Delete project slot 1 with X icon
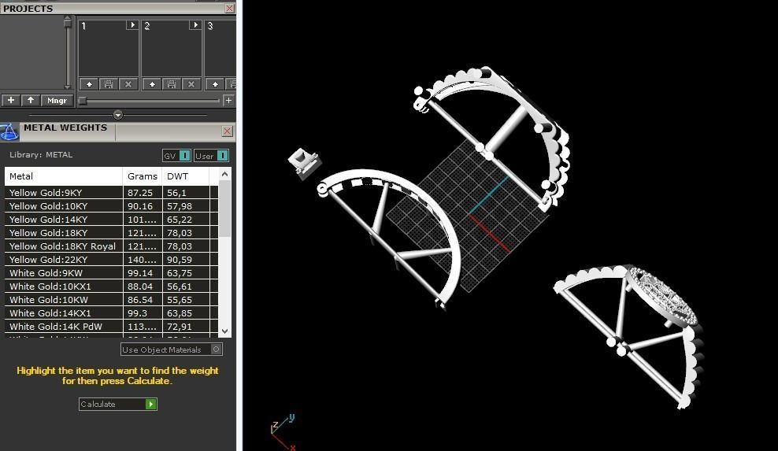The height and width of the screenshot is (451, 778). tap(128, 84)
